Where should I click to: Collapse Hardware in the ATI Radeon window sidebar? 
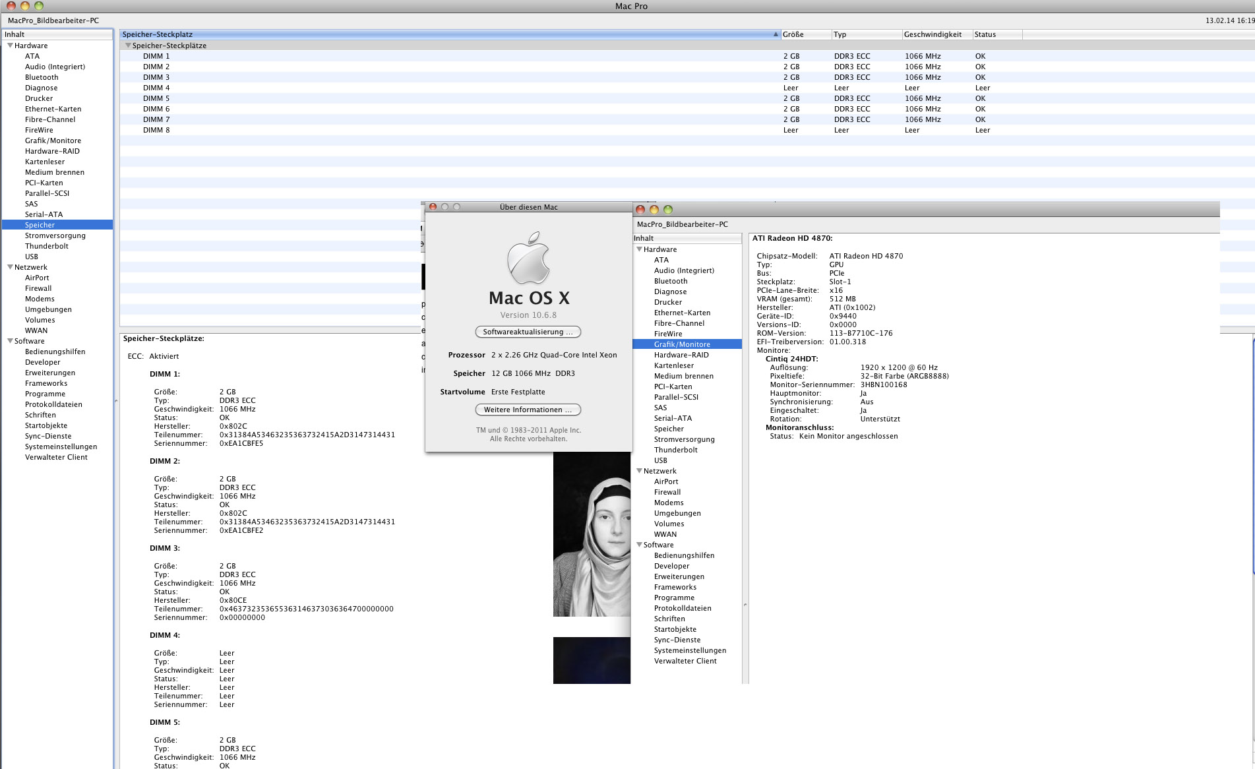pos(639,249)
